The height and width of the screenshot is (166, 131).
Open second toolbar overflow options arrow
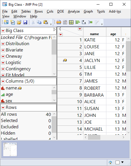[x=102, y=24]
